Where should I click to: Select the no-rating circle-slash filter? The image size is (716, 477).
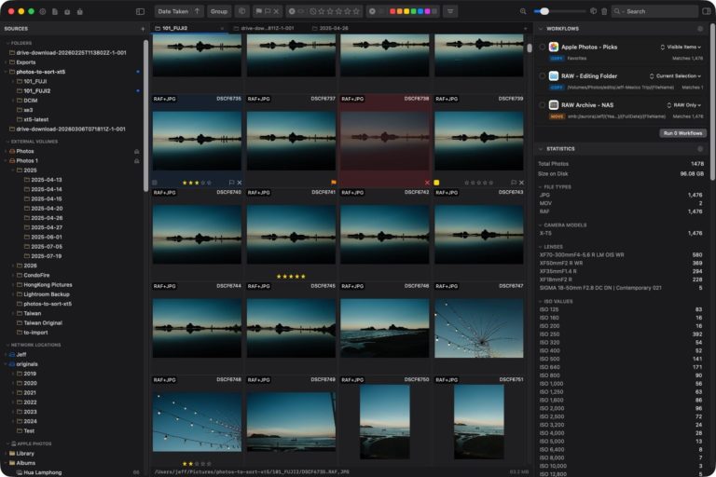pyautogui.click(x=313, y=11)
